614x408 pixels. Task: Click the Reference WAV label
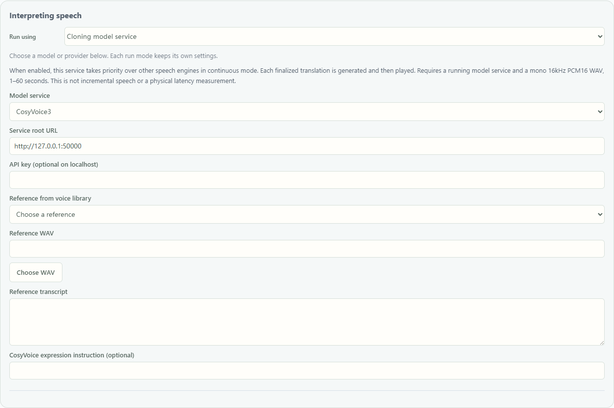pos(31,233)
